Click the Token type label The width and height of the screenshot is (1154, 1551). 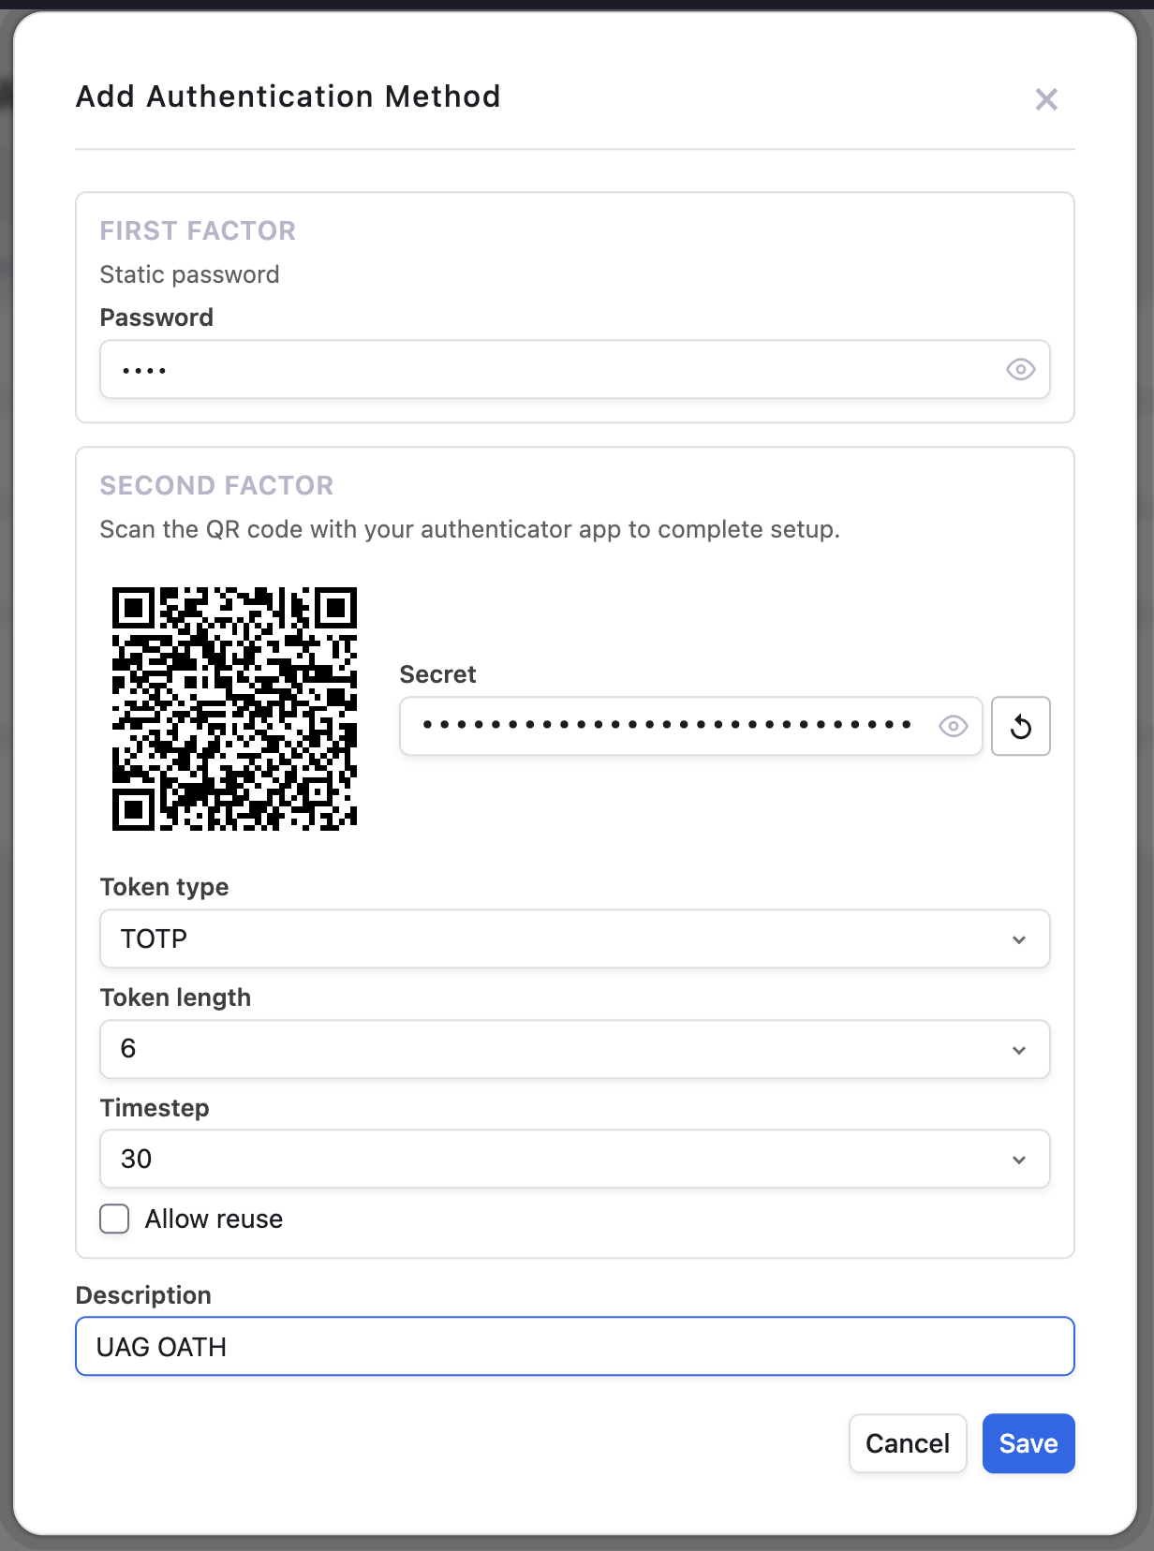coord(164,887)
